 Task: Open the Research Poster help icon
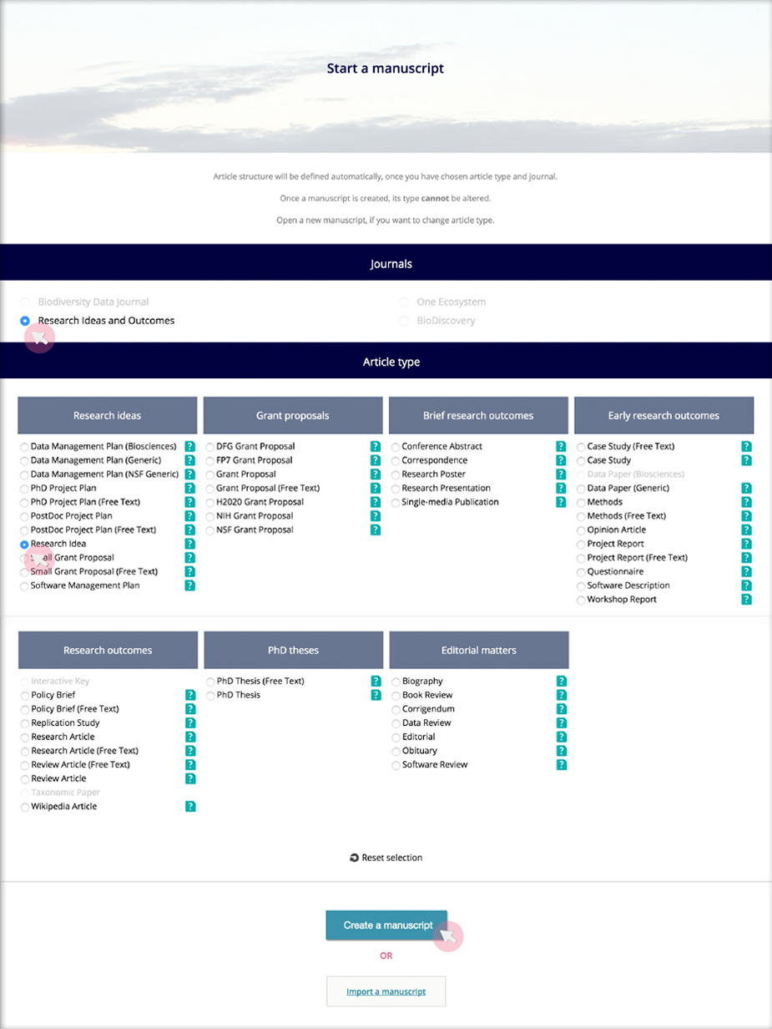(561, 474)
